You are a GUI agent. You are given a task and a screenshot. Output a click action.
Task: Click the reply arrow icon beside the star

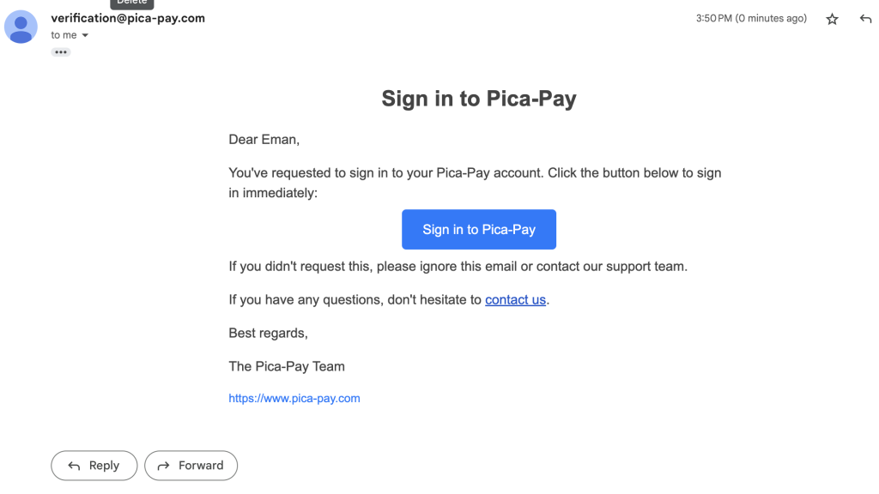865,19
